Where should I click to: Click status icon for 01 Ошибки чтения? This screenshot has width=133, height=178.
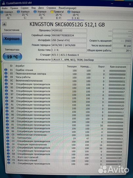pyautogui.click(x=6, y=70)
